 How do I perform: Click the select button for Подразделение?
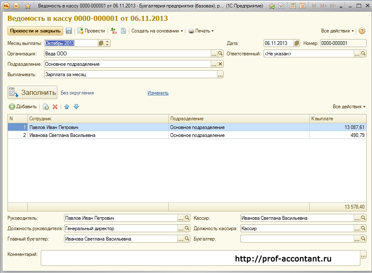point(214,64)
